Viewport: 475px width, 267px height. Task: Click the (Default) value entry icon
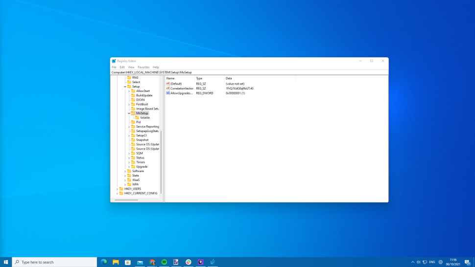pos(168,84)
